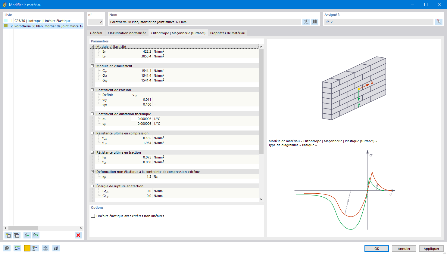Image resolution: width=447 pixels, height=255 pixels.
Task: Open the Classification normalisée tab
Action: 127,33
